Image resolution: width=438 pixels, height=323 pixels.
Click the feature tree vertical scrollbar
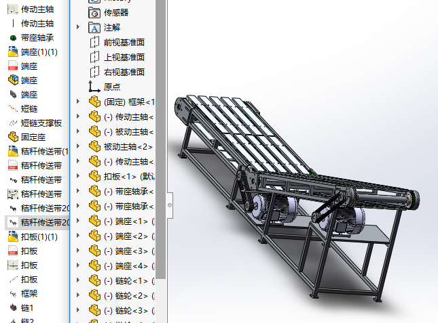pyautogui.click(x=161, y=139)
